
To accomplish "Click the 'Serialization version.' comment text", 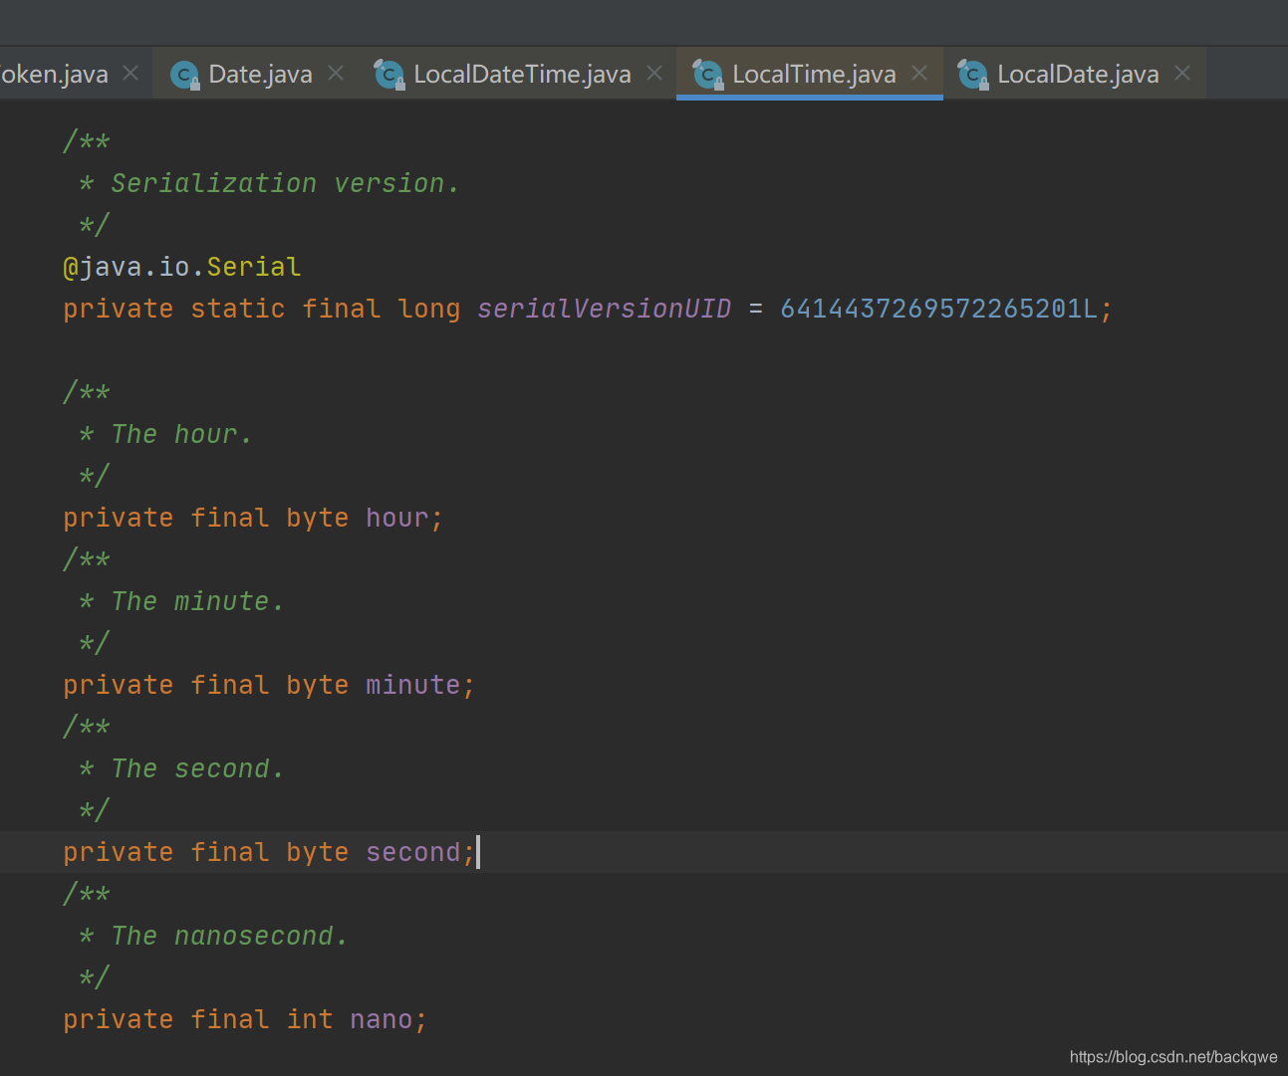I will click(x=285, y=183).
